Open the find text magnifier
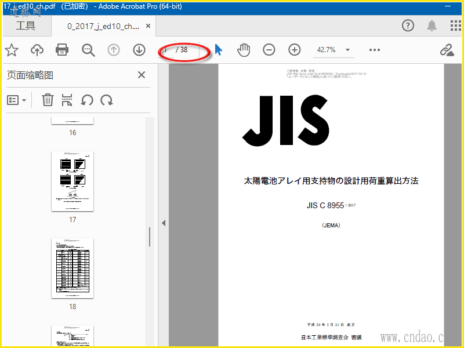 (88, 50)
